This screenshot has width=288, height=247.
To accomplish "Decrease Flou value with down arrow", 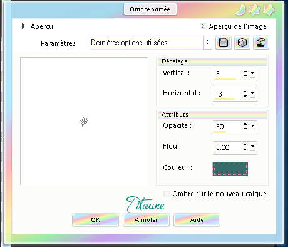I will (x=245, y=149).
